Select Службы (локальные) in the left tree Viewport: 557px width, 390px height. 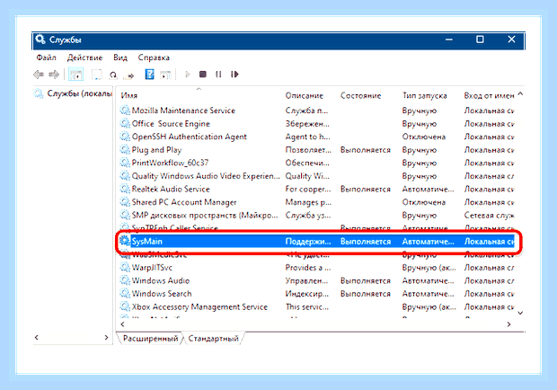tap(80, 93)
